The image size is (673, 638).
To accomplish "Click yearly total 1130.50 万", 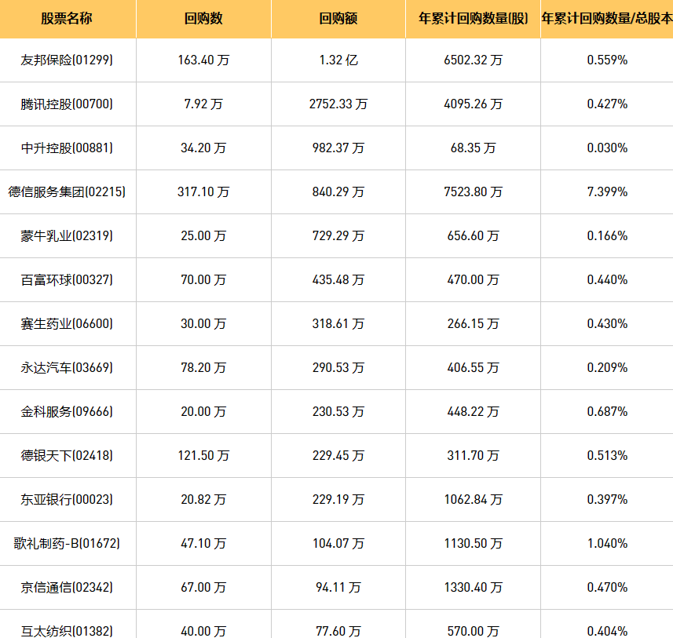I will [473, 544].
